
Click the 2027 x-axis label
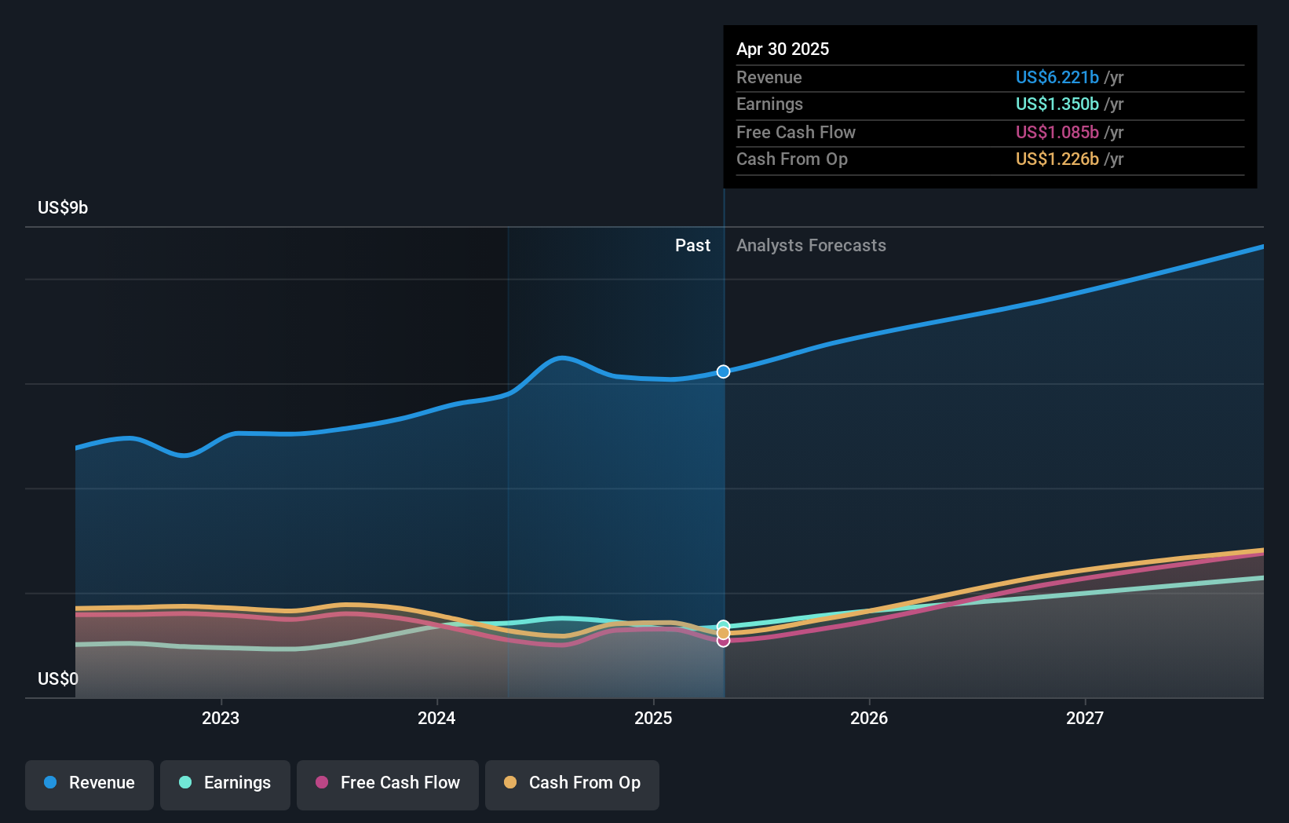[x=1085, y=718]
